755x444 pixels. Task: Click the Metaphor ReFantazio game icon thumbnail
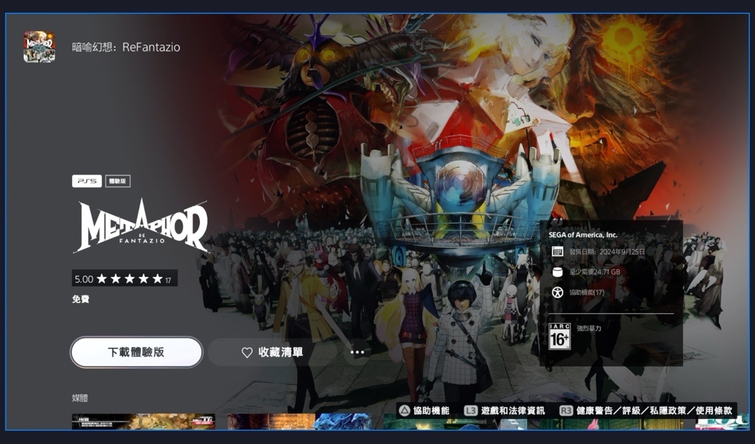39,47
